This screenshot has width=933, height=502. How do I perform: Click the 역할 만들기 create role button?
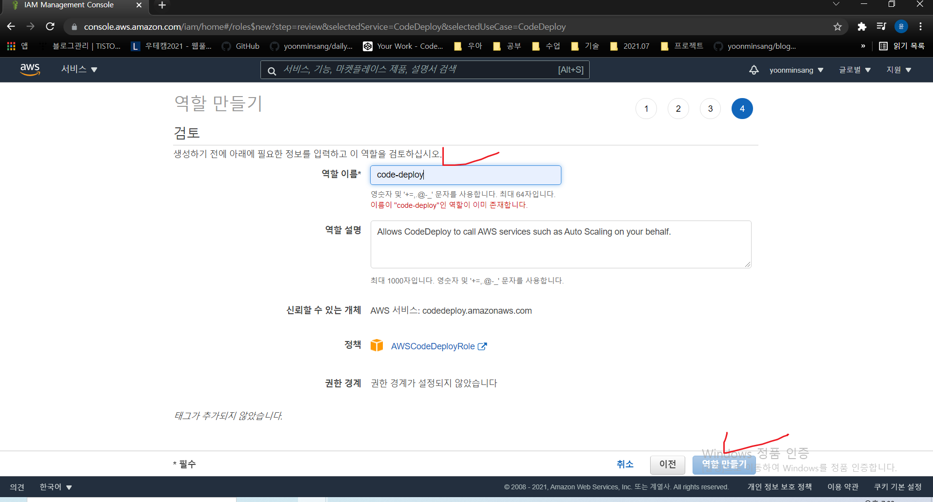point(724,464)
